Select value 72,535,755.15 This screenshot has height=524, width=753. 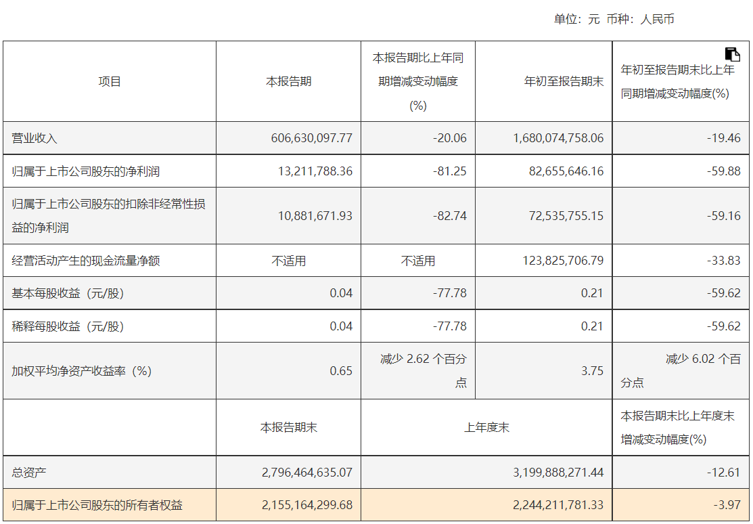click(566, 216)
